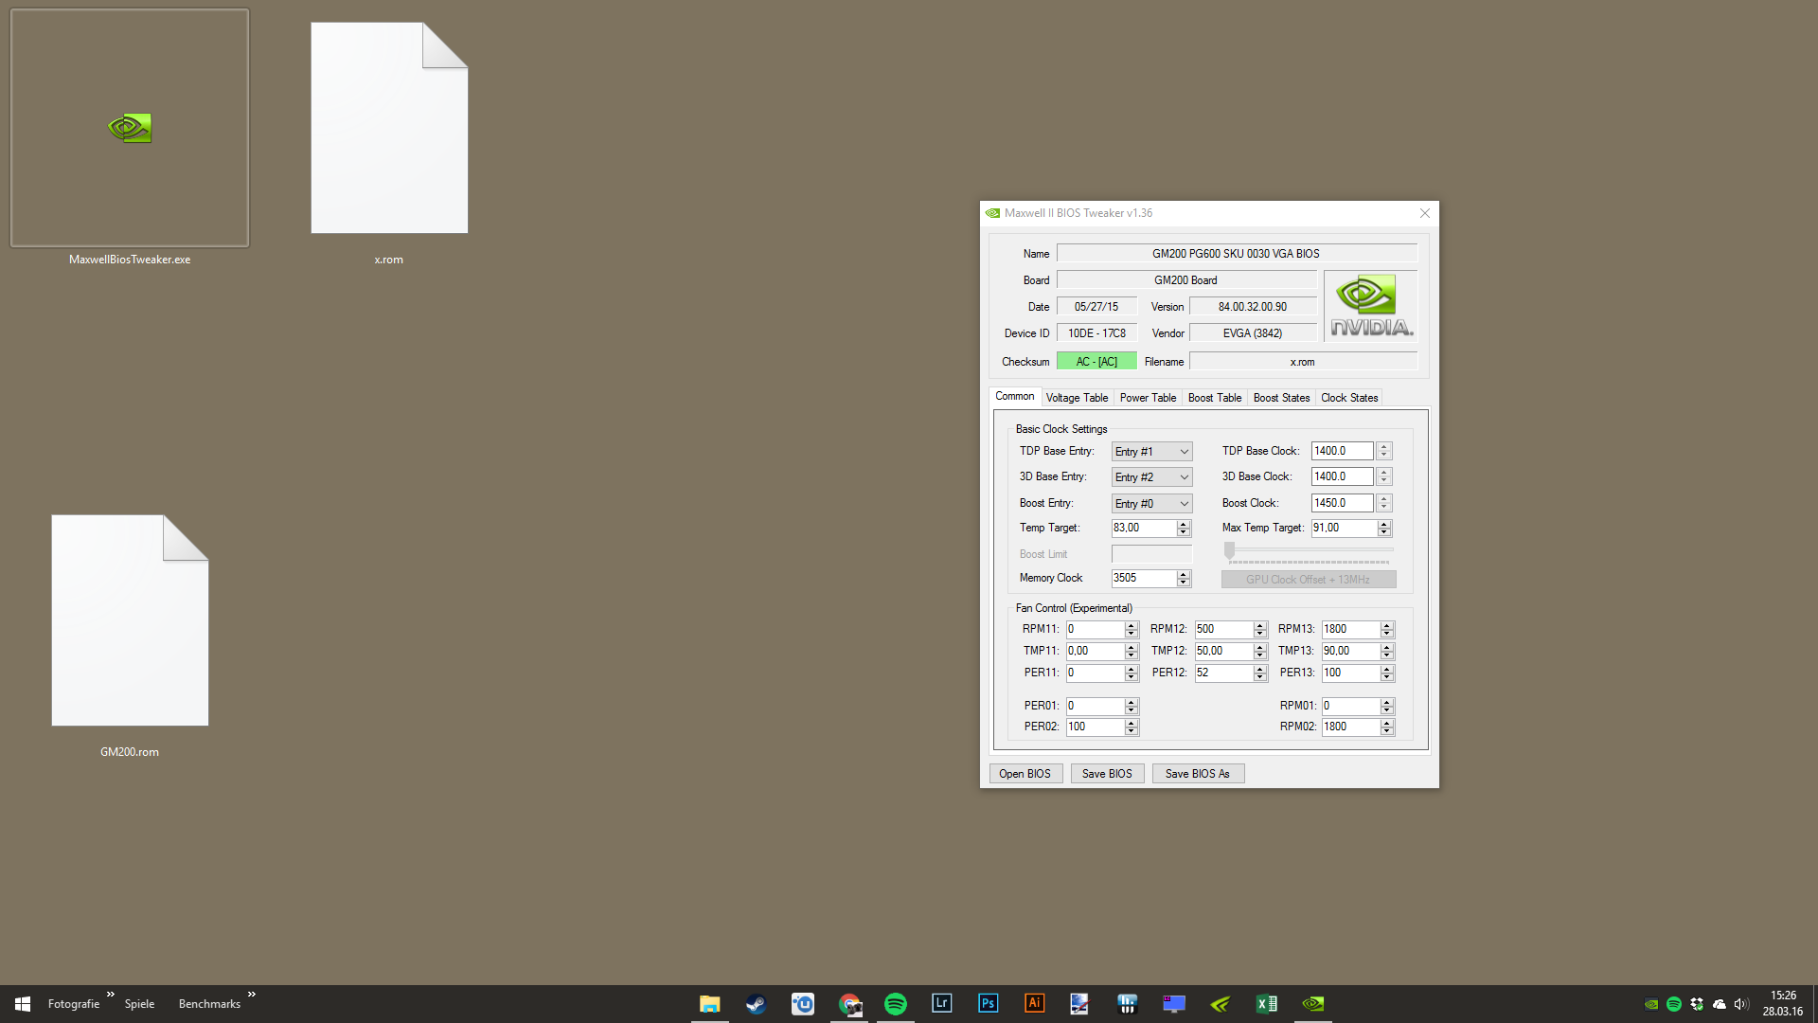Click the PER02 value field
Screen dimensions: 1818x1023
[1095, 727]
